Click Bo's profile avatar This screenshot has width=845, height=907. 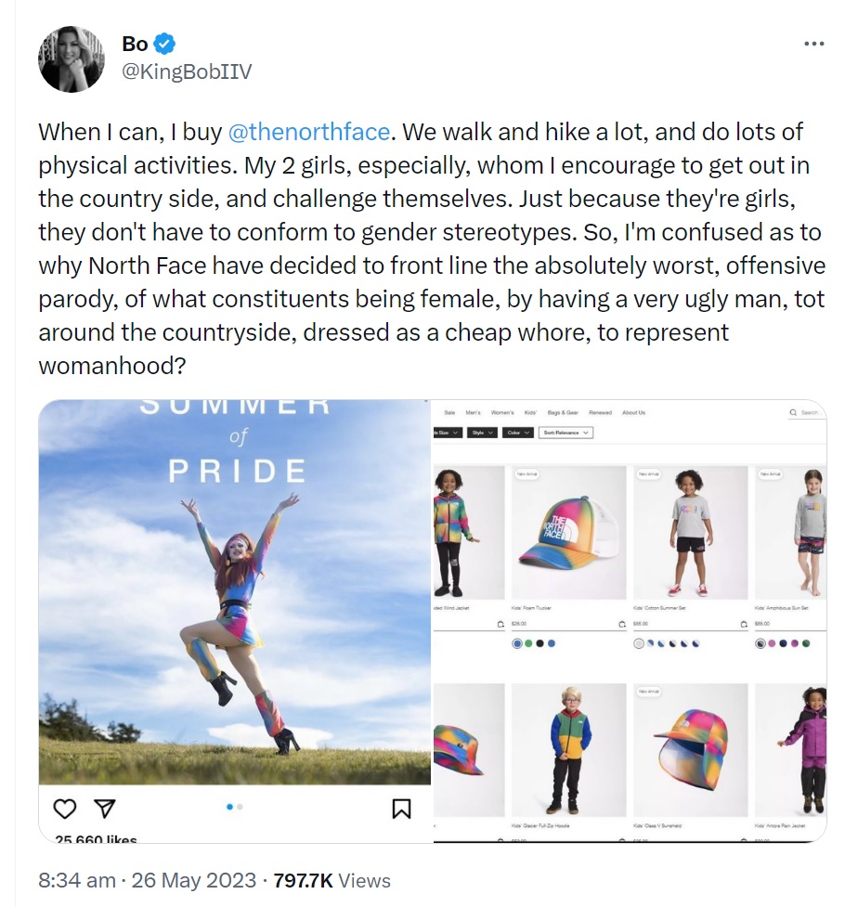(x=71, y=59)
